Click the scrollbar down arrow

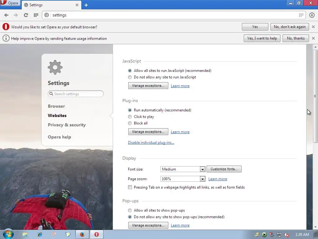coord(315,227)
